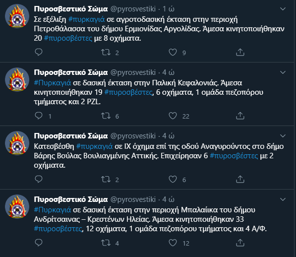Like the Βάρης Βούλας vehicle fire tweet
Viewport: 296px width, 257px height.
(x=173, y=179)
